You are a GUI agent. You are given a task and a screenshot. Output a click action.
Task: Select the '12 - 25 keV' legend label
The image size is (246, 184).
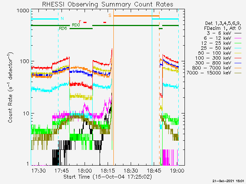click(216, 43)
